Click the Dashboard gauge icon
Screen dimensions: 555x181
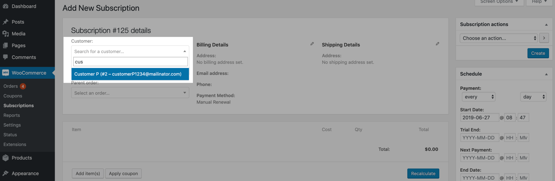5,6
